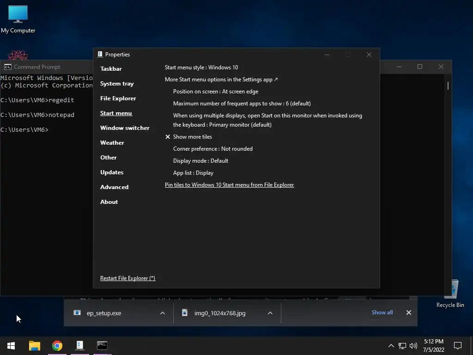
Task: Click Pin tiles to Windows 10 Start menu link
Action: point(229,185)
